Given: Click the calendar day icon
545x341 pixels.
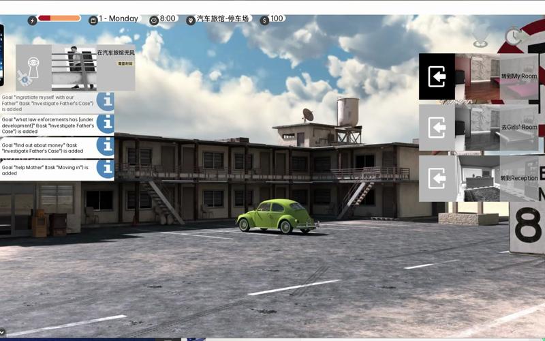Looking at the screenshot, I should [x=93, y=20].
